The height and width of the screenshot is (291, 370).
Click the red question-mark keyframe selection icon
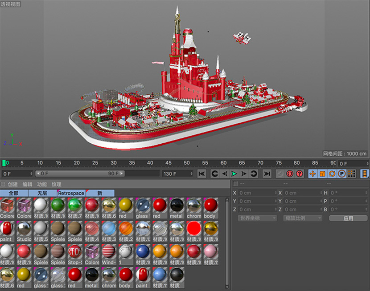point(300,174)
